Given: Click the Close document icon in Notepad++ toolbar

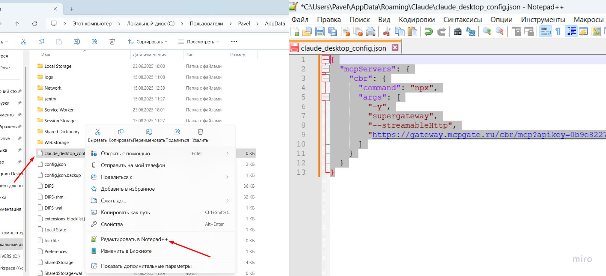Looking at the screenshot, I should point(345,32).
